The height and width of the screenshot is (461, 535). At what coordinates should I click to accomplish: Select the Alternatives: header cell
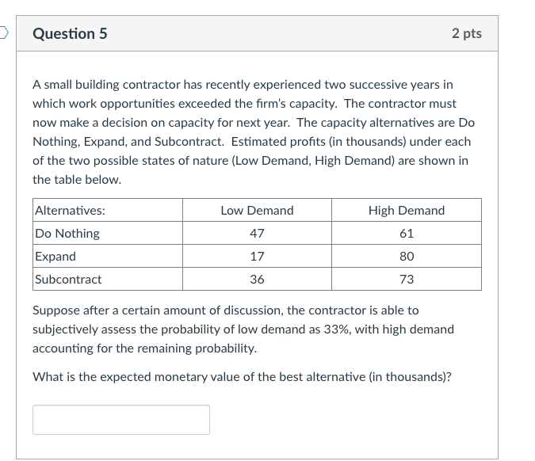[x=108, y=210]
